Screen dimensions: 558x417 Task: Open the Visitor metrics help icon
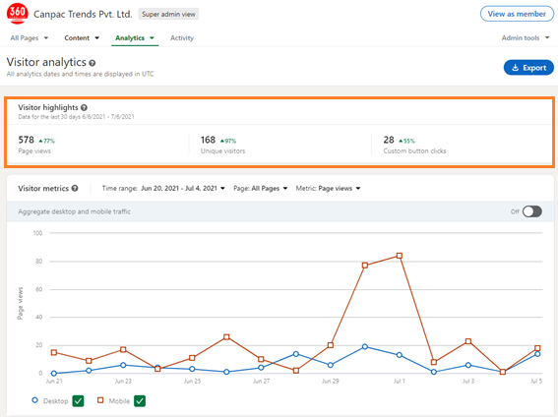(75, 189)
